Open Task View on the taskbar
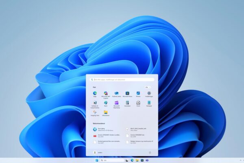 point(127,160)
